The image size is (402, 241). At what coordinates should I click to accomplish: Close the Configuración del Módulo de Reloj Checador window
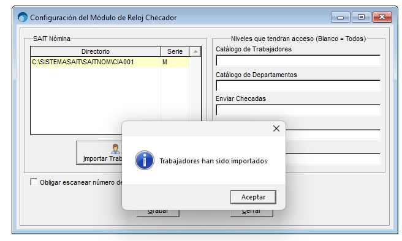click(382, 17)
